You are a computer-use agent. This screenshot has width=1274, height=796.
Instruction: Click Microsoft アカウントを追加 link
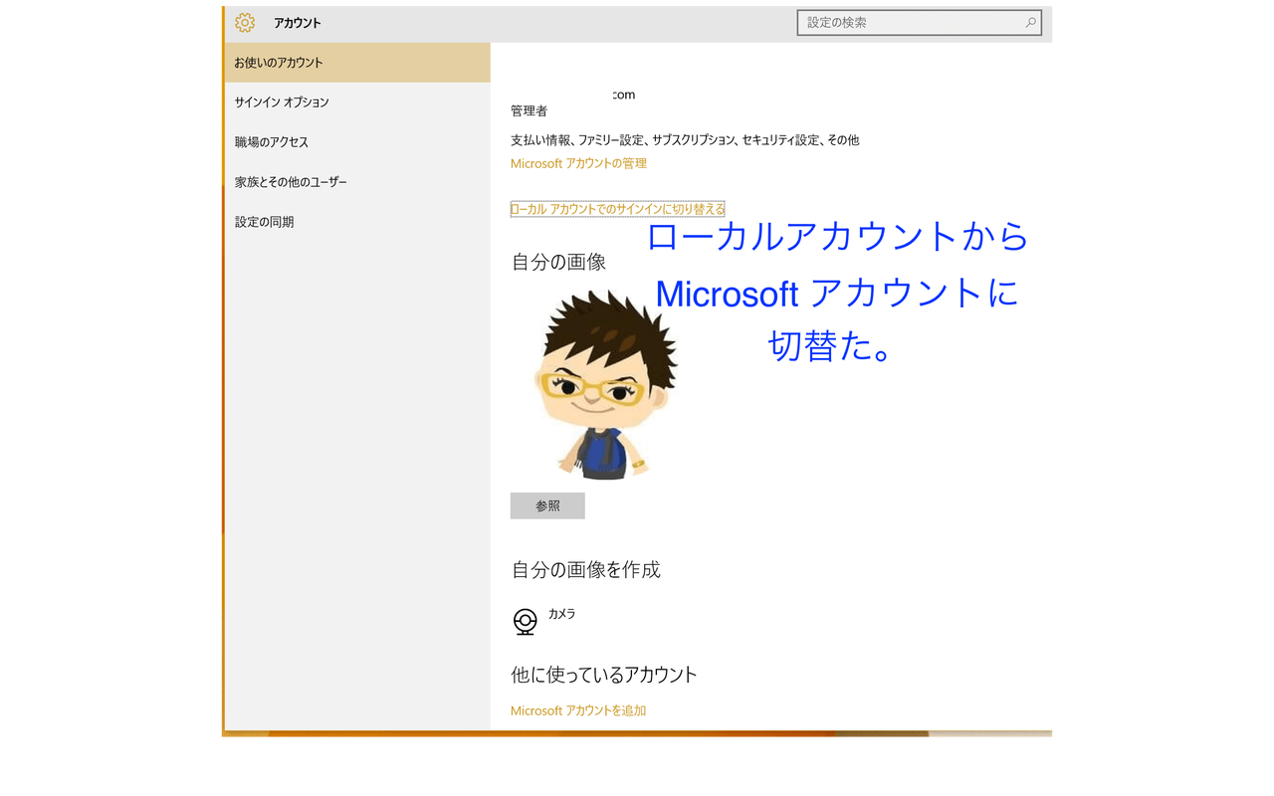(x=578, y=710)
